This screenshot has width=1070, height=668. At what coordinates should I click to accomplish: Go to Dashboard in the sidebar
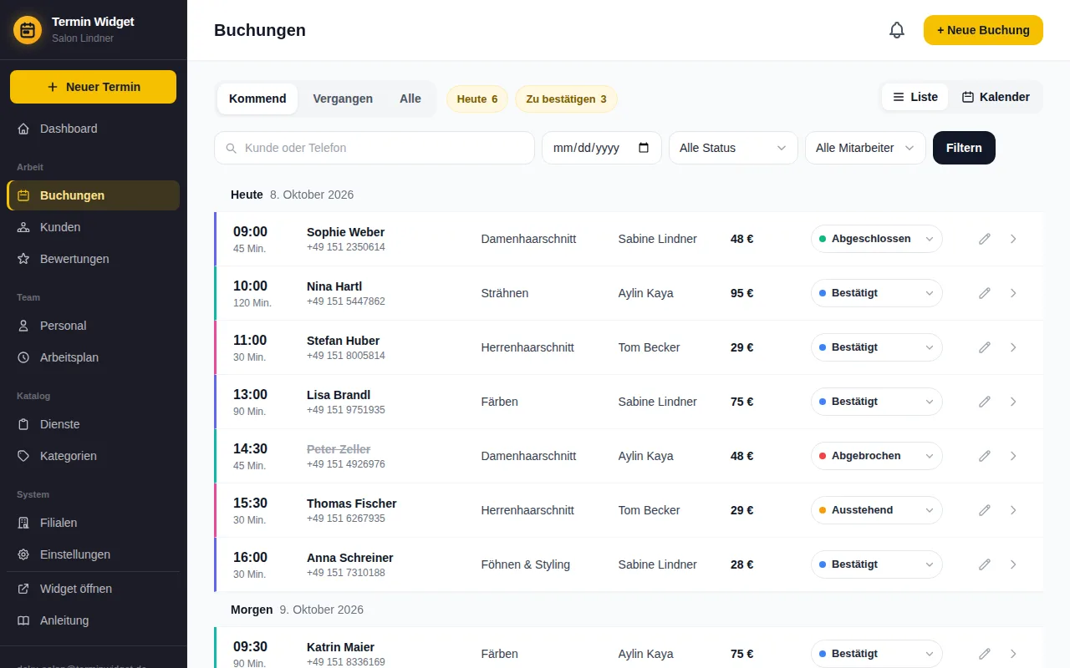coord(94,129)
